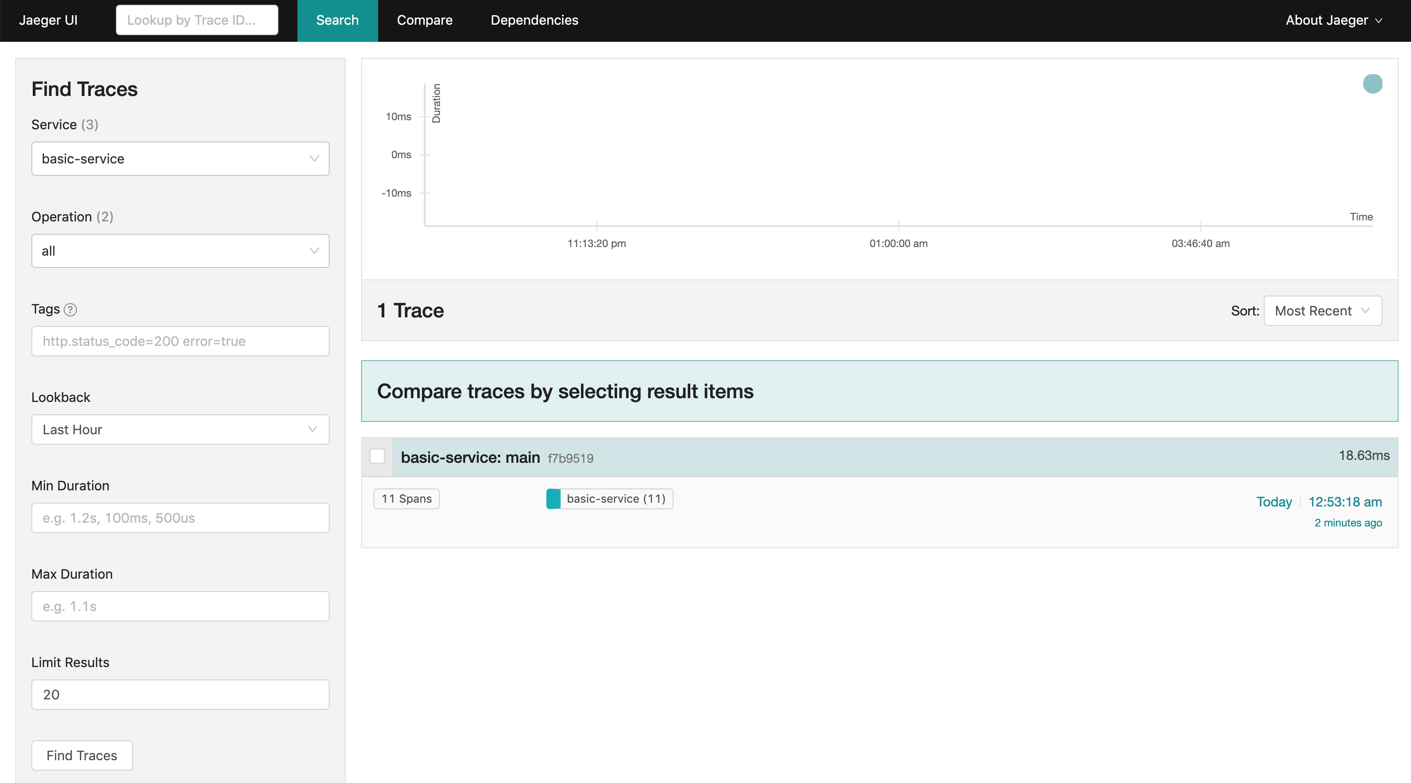The width and height of the screenshot is (1411, 783).
Task: Select the Limit Results field with 20
Action: point(180,695)
